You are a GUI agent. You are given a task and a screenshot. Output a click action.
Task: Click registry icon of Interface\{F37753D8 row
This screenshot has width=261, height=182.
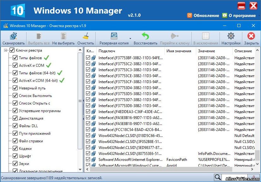click(94, 106)
